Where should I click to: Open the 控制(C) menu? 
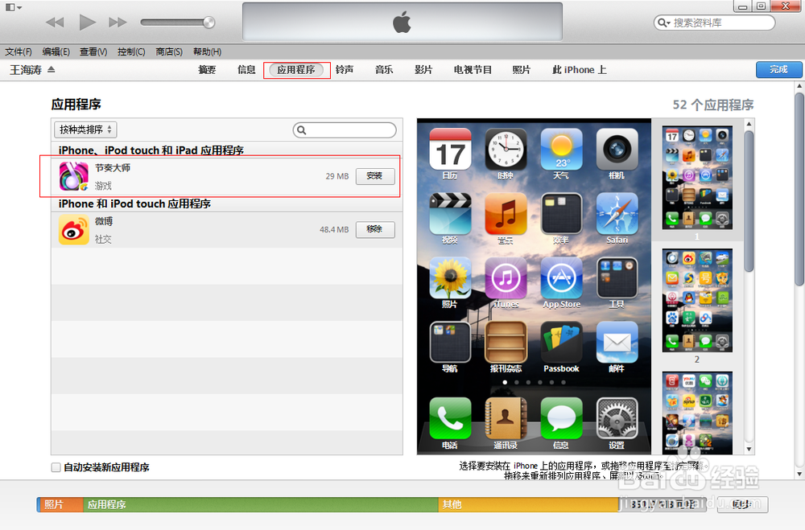point(131,51)
